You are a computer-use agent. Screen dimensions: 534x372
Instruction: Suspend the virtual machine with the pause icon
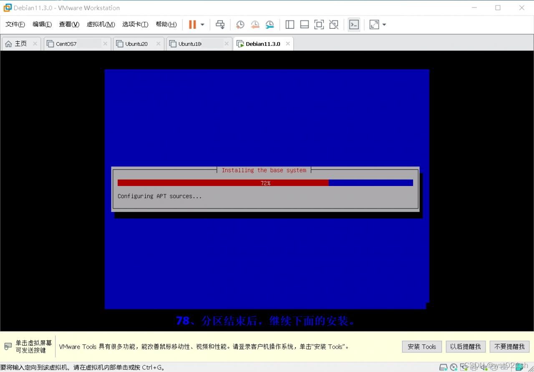192,25
